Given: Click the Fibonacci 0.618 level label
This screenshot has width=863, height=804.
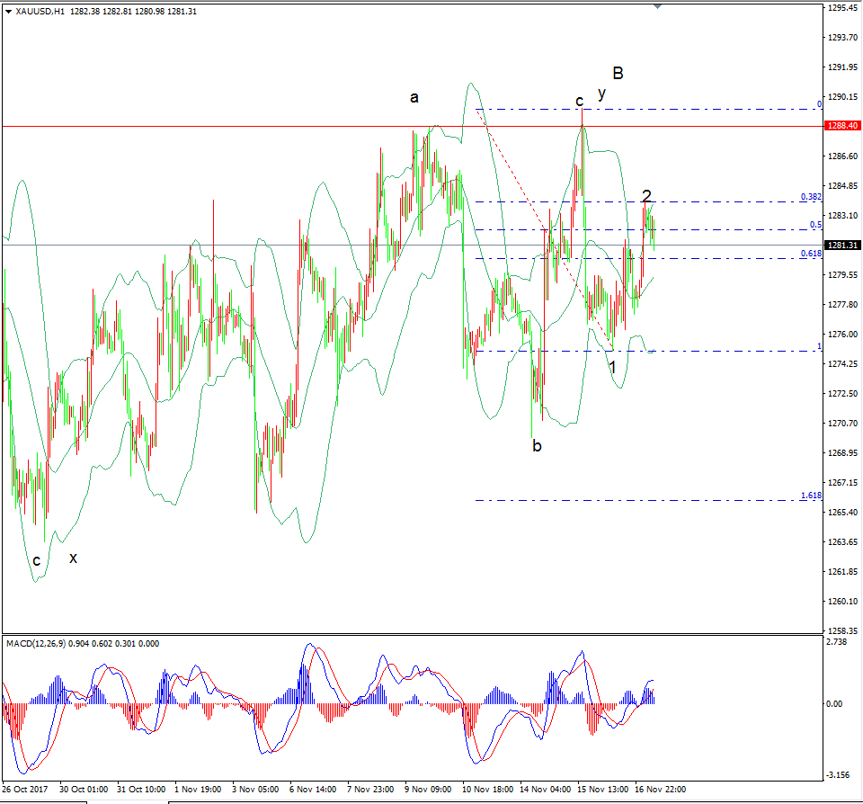Looking at the screenshot, I should click(x=811, y=254).
